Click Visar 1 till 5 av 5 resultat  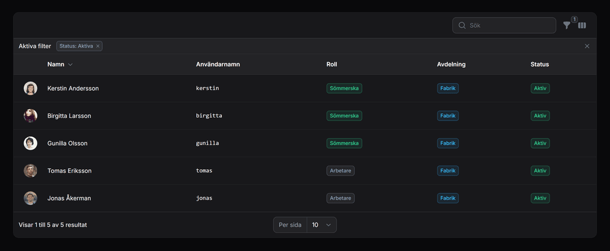pyautogui.click(x=53, y=225)
